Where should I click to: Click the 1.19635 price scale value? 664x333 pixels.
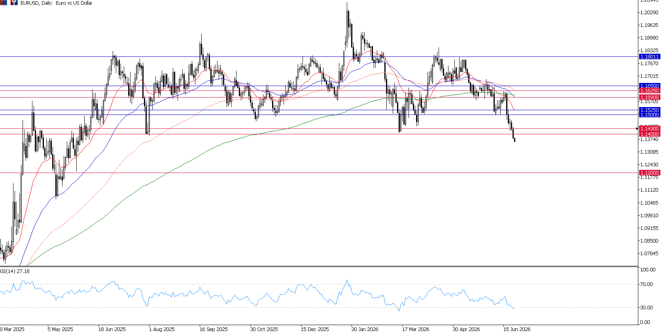click(x=649, y=25)
